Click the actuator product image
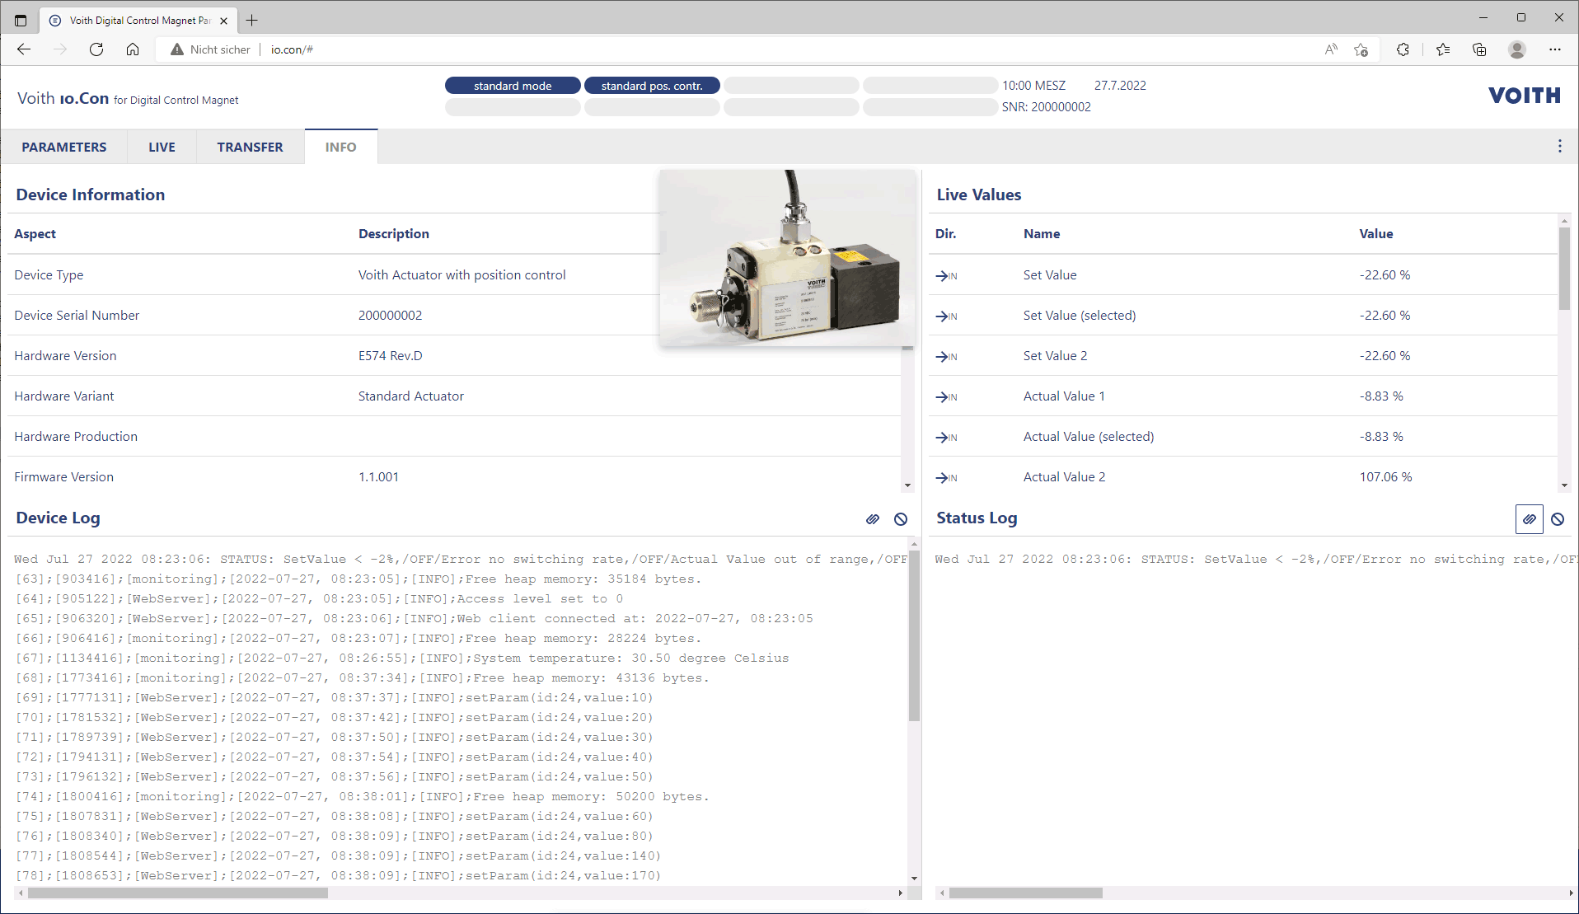The height and width of the screenshot is (914, 1579). coord(788,257)
